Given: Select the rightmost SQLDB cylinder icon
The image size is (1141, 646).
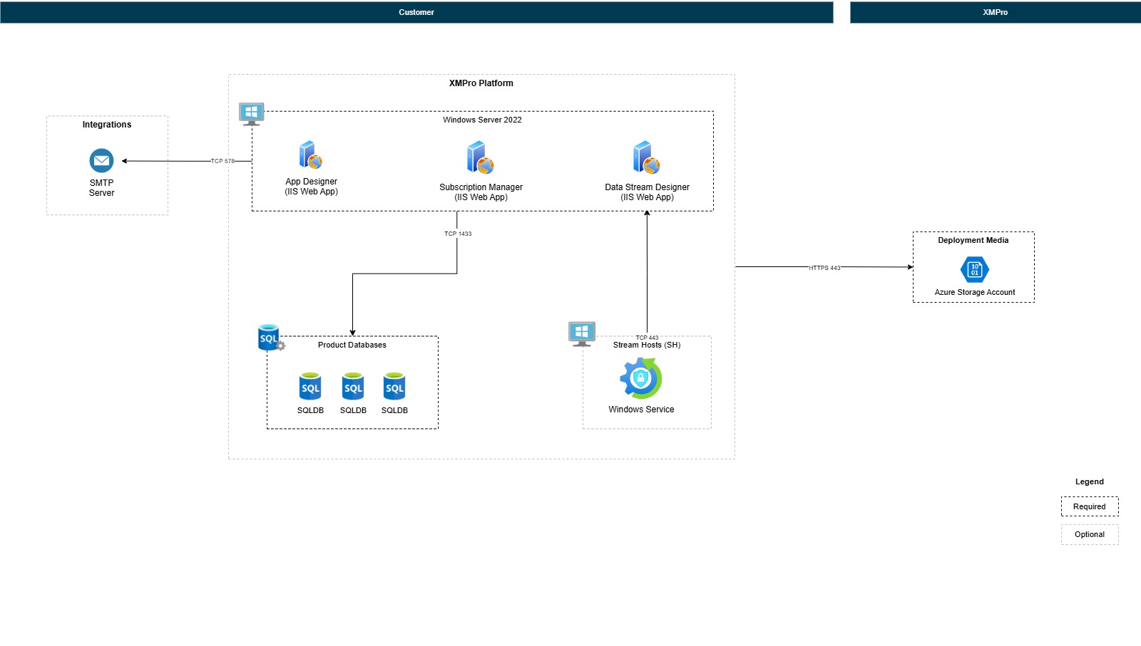Looking at the screenshot, I should point(394,387).
